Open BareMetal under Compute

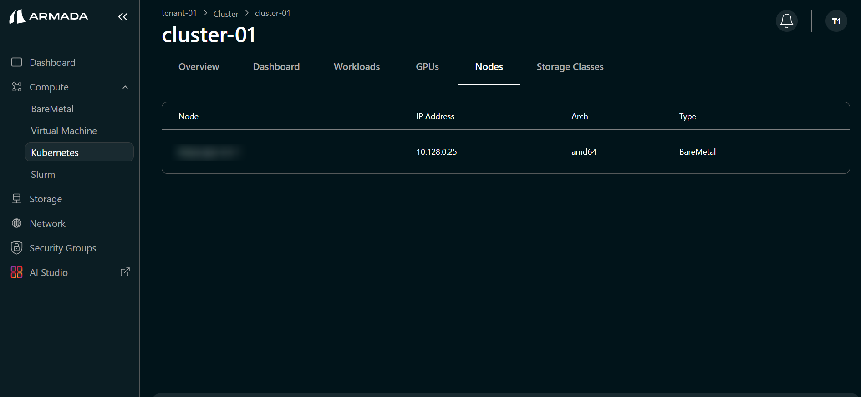pos(52,109)
